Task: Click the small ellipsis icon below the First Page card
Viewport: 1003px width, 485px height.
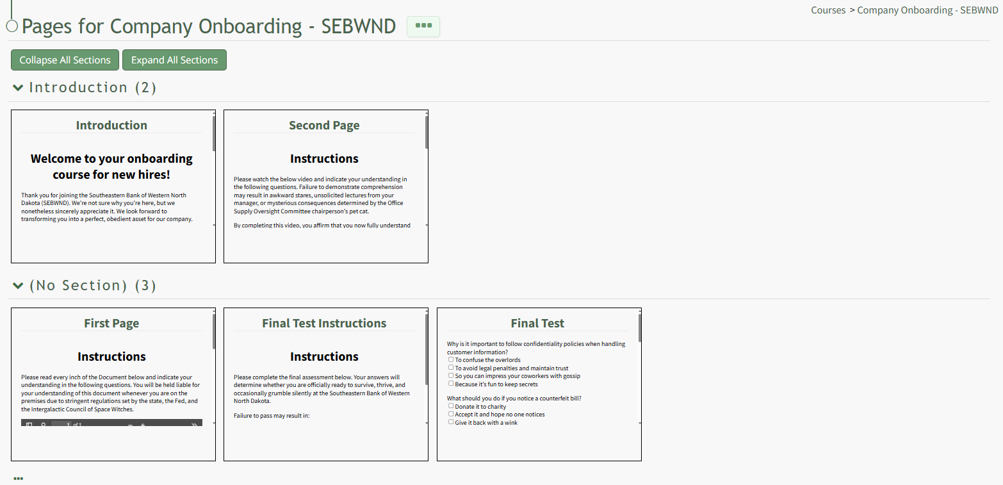Action: click(x=18, y=478)
